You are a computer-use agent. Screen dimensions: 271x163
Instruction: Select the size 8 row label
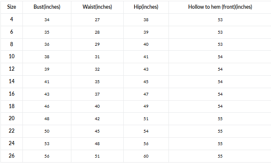click(12, 44)
